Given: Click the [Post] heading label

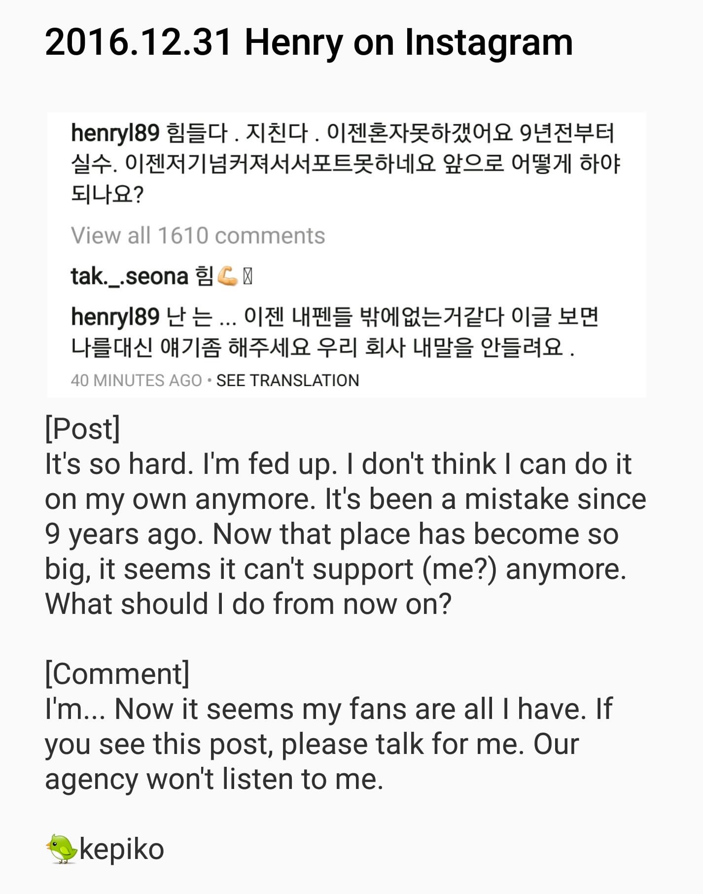Looking at the screenshot, I should tap(82, 429).
